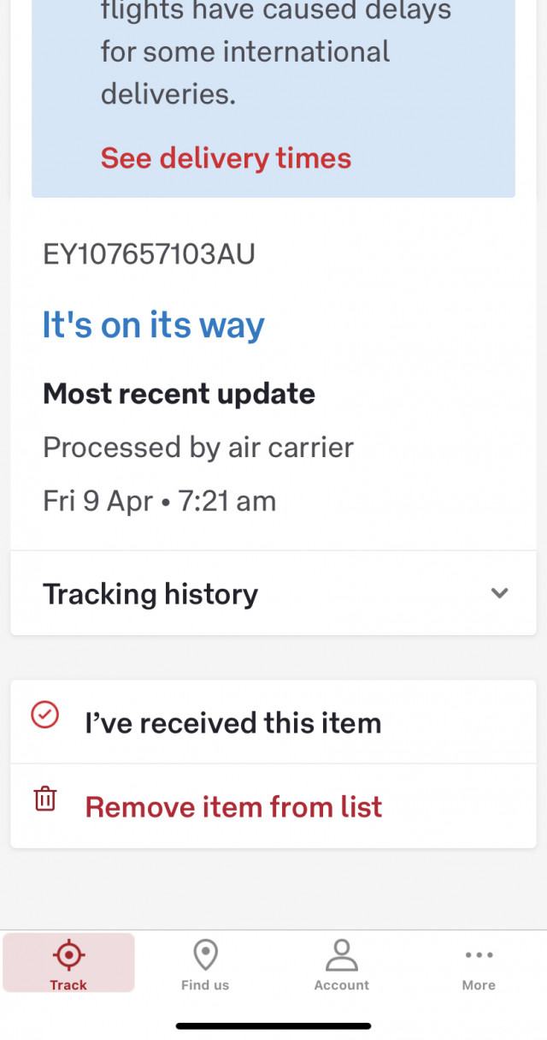This screenshot has width=547, height=1040.
Task: Switch to the Find us tab label
Action: pyautogui.click(x=205, y=985)
